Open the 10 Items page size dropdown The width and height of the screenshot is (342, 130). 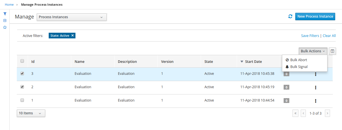click(31, 113)
